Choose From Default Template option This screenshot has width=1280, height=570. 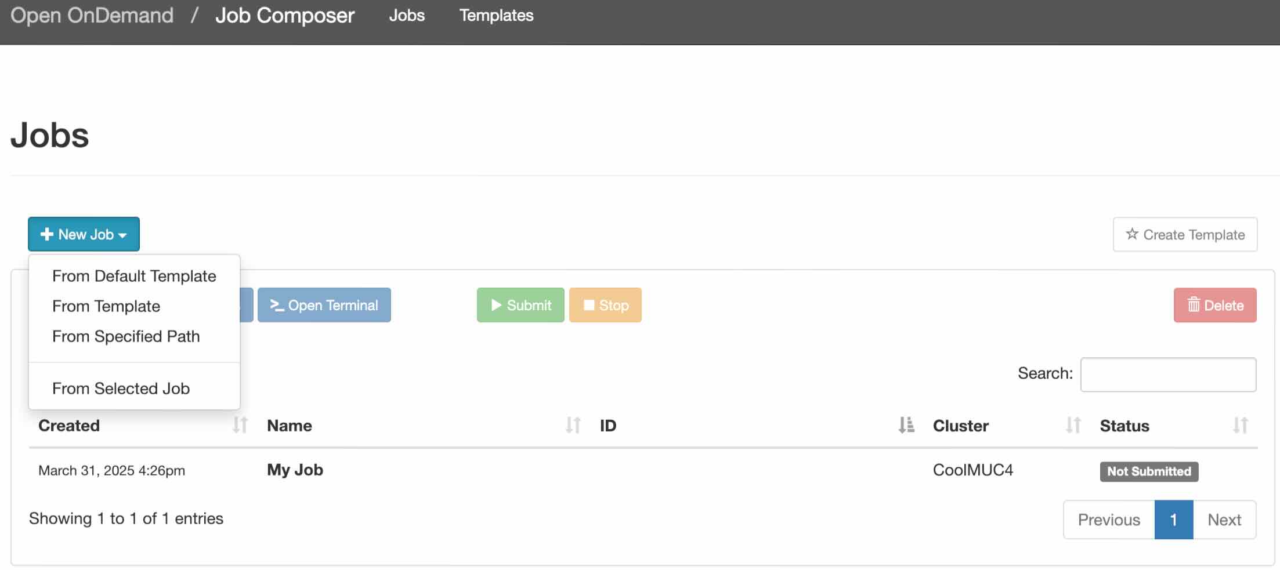point(134,276)
